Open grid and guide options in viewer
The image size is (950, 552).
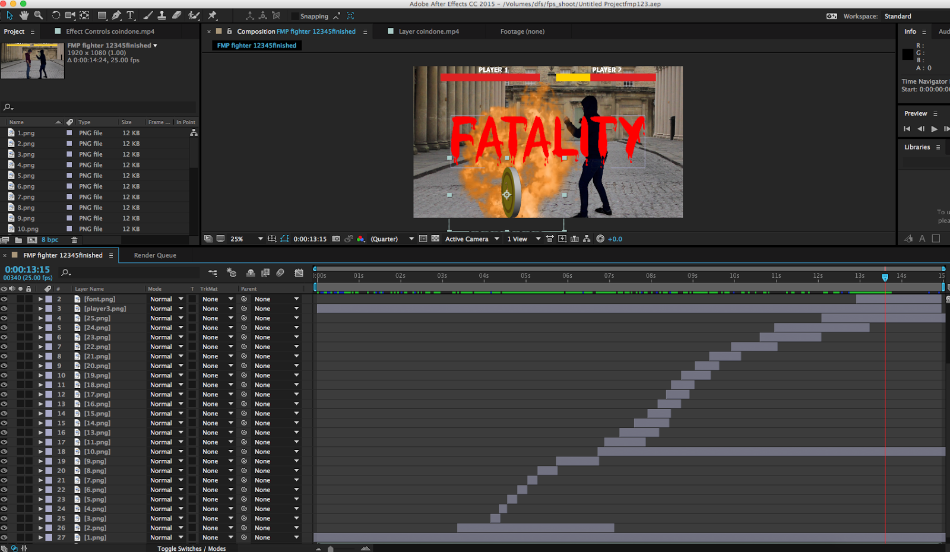coord(272,239)
